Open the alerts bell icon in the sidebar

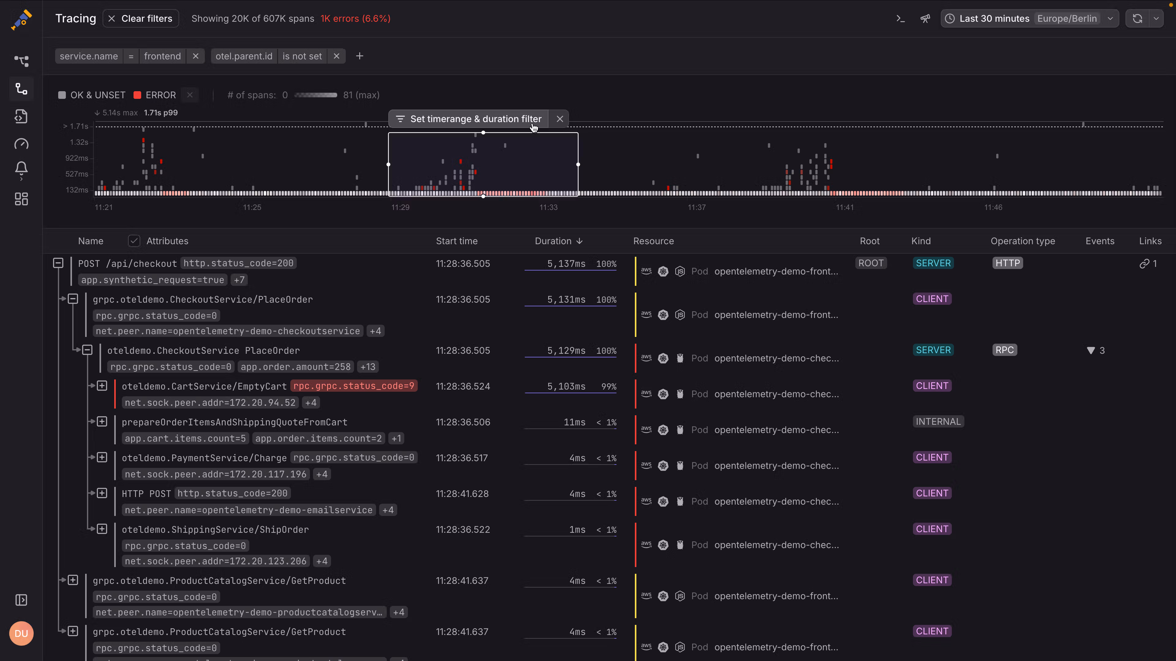pyautogui.click(x=21, y=171)
